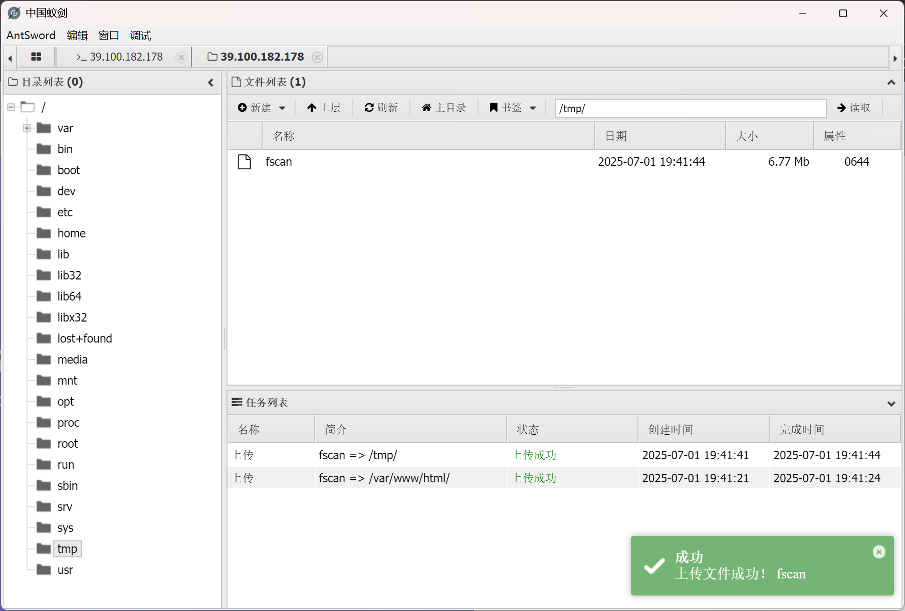Open the home grid icon tab

pos(36,57)
